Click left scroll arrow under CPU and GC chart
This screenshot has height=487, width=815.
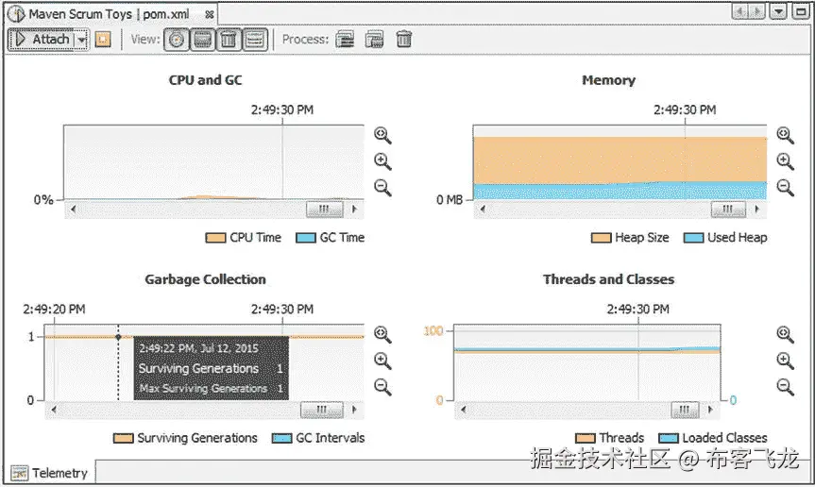click(74, 210)
